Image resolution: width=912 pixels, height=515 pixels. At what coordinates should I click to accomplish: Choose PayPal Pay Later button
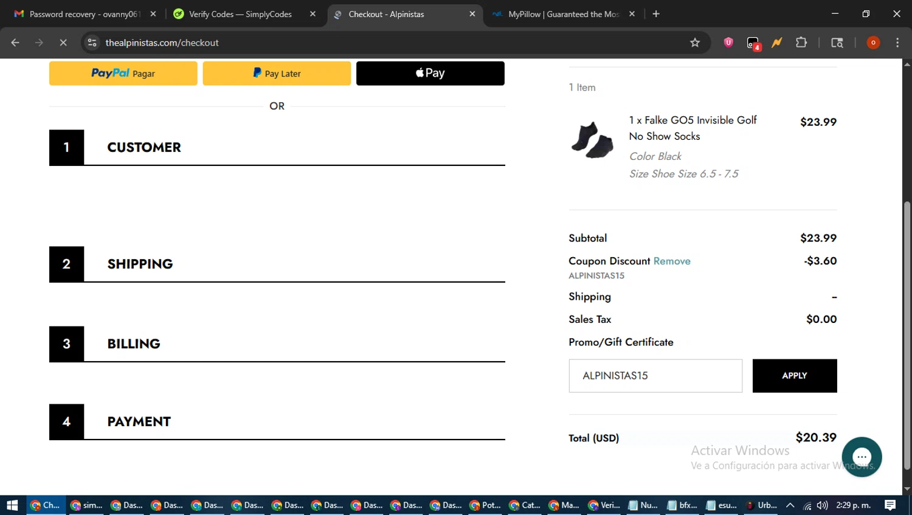coord(277,73)
